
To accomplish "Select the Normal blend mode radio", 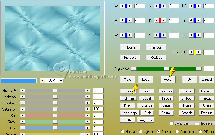I will 122,132.
